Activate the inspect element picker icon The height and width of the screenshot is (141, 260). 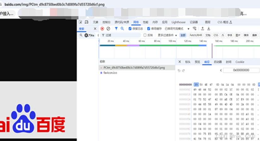point(80,22)
